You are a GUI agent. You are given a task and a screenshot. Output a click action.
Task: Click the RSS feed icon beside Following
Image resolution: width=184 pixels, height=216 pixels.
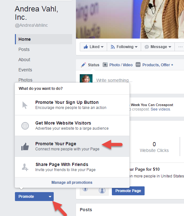113,47
